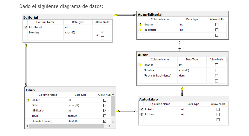The width and height of the screenshot is (249, 136).
Task: Select infinity endpoint left of AutorEditorial table
Action: click(135, 15)
